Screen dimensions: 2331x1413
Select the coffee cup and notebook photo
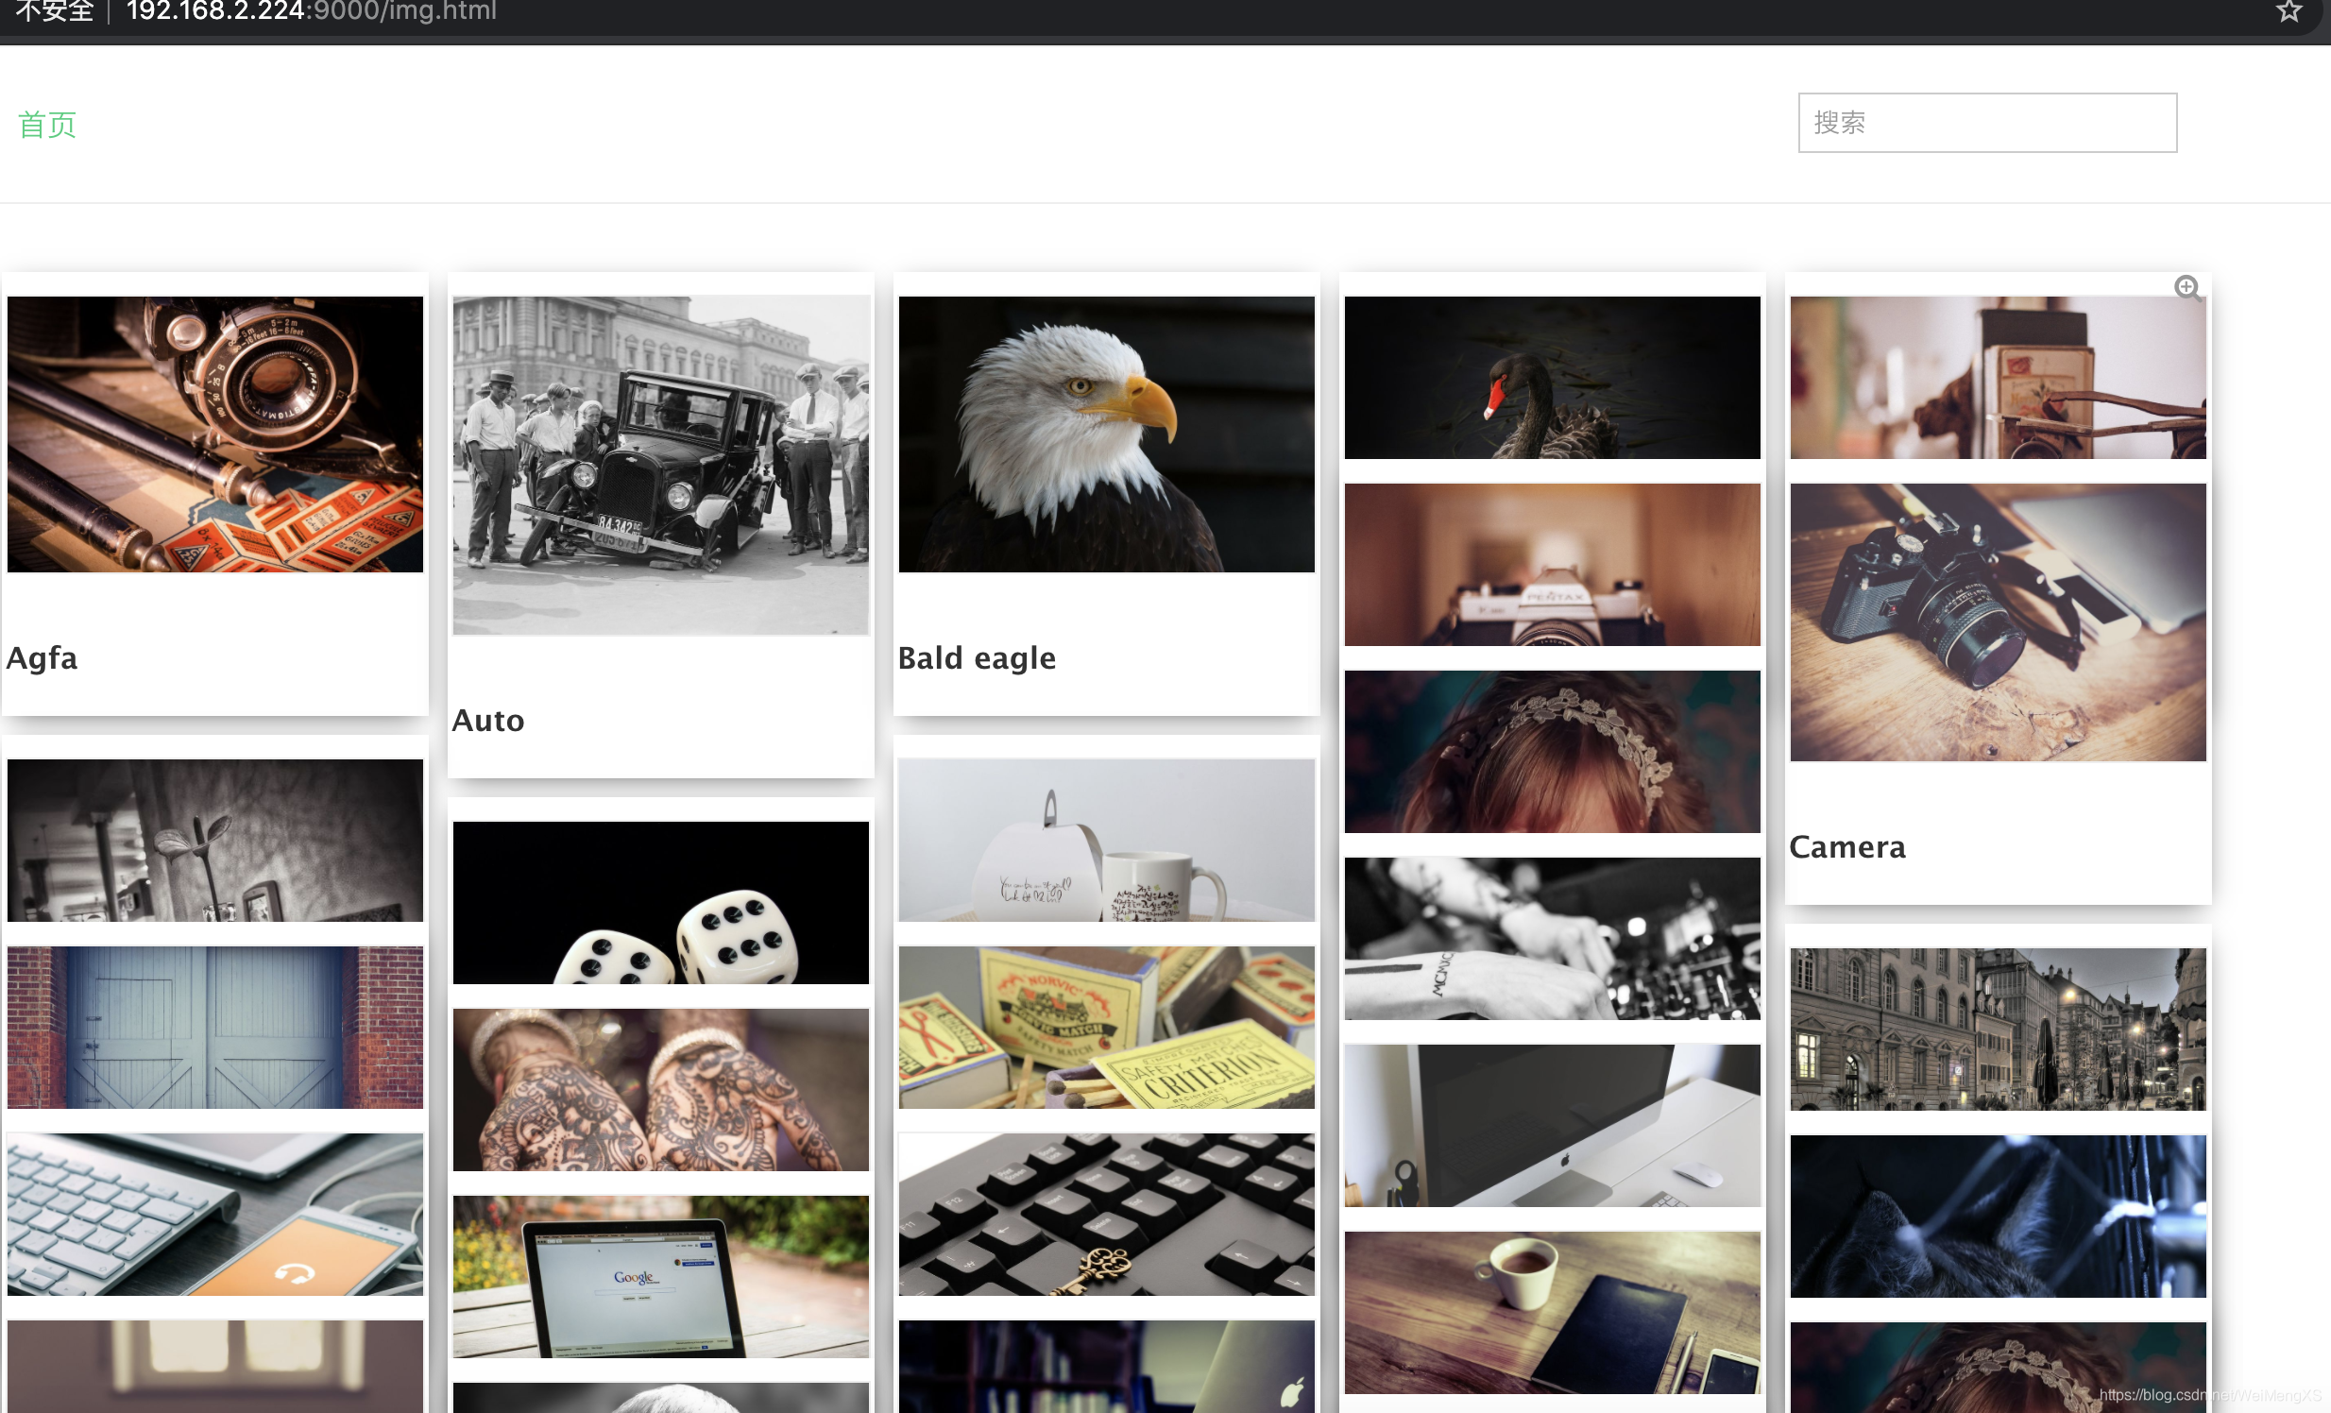pos(1552,1312)
